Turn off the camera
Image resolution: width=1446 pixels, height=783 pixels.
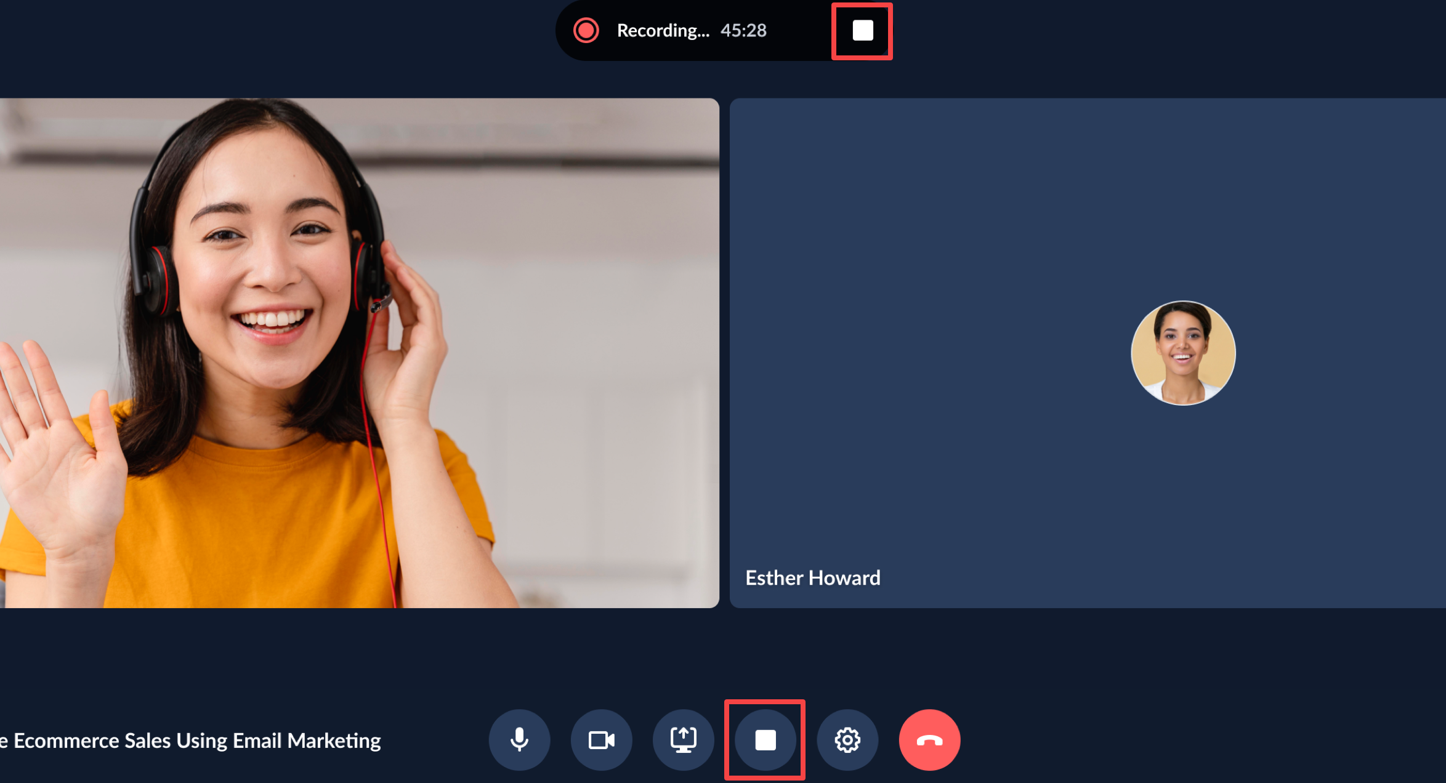click(x=601, y=739)
